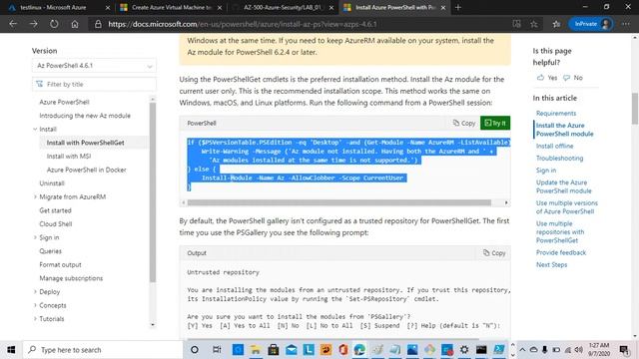This screenshot has height=359, width=639.
Task: Open browser Settings and more menu
Action: point(626,24)
